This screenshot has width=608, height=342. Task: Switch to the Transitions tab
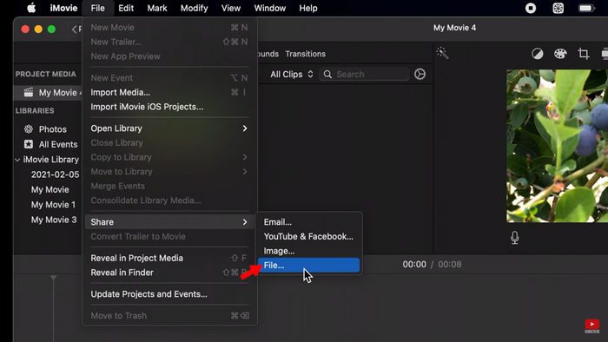(306, 54)
